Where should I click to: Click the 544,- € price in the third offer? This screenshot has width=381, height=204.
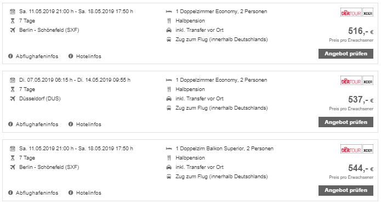pos(361,168)
